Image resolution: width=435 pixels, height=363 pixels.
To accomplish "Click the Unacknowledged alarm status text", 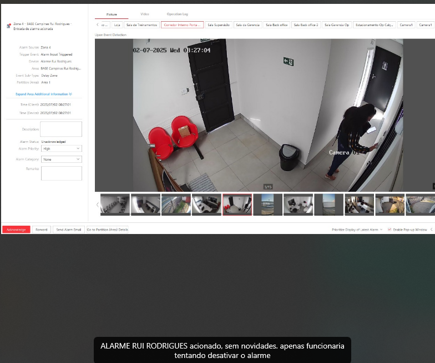I will click(x=53, y=142).
